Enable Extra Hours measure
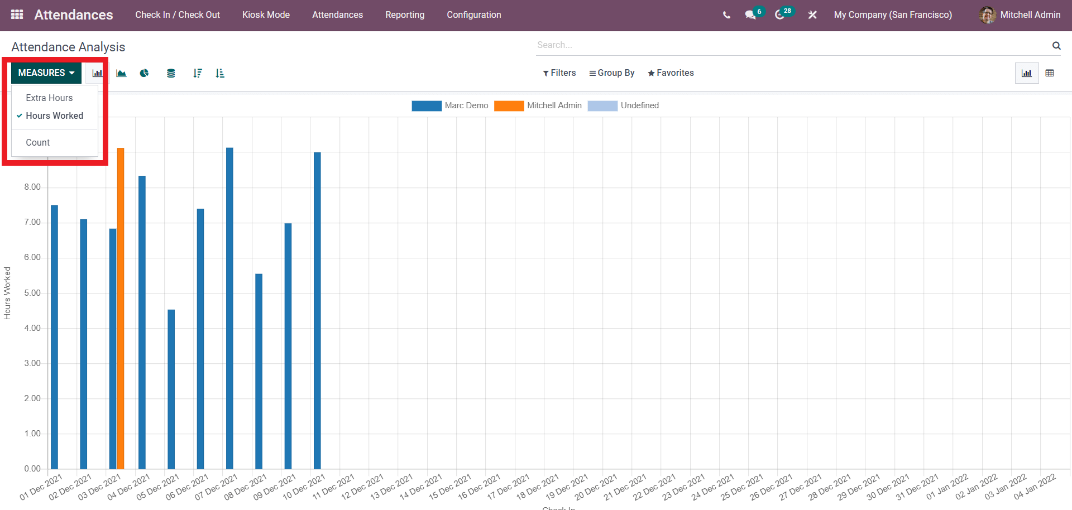Screen dimensions: 1072x510 point(55,98)
